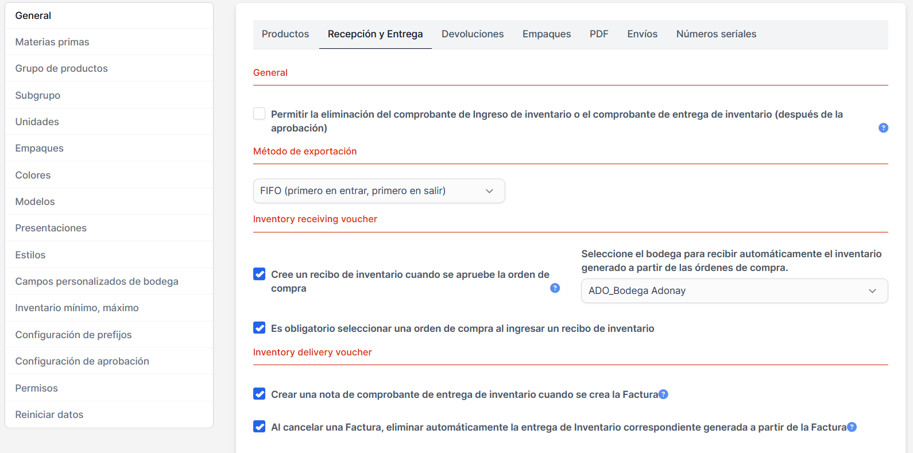Image resolution: width=913 pixels, height=453 pixels.
Task: Go to the Números seriales tab
Action: [x=716, y=34]
